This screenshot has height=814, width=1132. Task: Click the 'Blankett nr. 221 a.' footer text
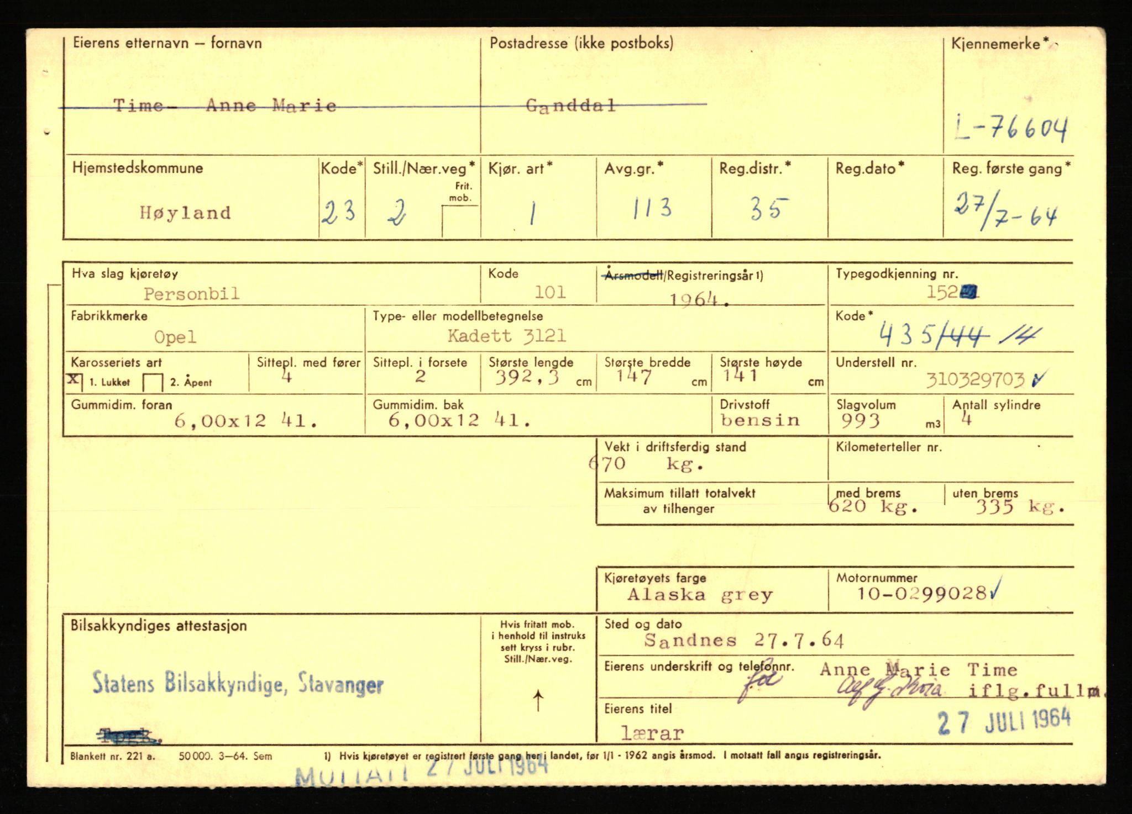pos(113,757)
